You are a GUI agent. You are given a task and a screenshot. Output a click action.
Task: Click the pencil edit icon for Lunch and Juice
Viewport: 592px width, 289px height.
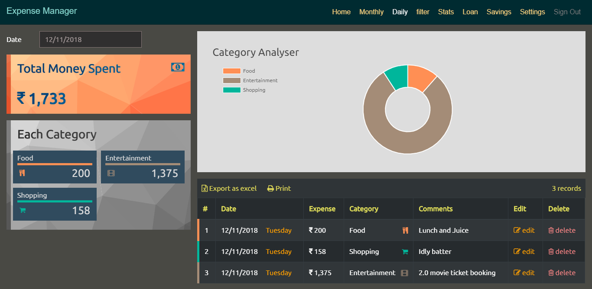[x=517, y=230]
